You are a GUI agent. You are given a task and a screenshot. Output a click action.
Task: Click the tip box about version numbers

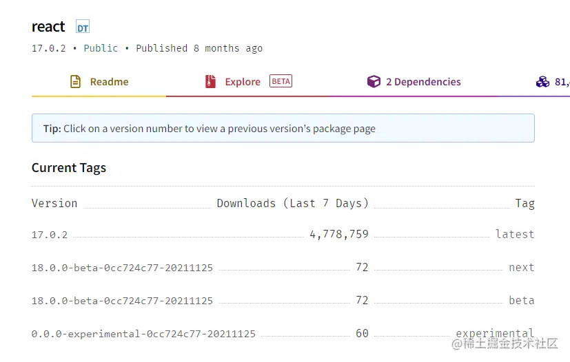[x=283, y=128]
